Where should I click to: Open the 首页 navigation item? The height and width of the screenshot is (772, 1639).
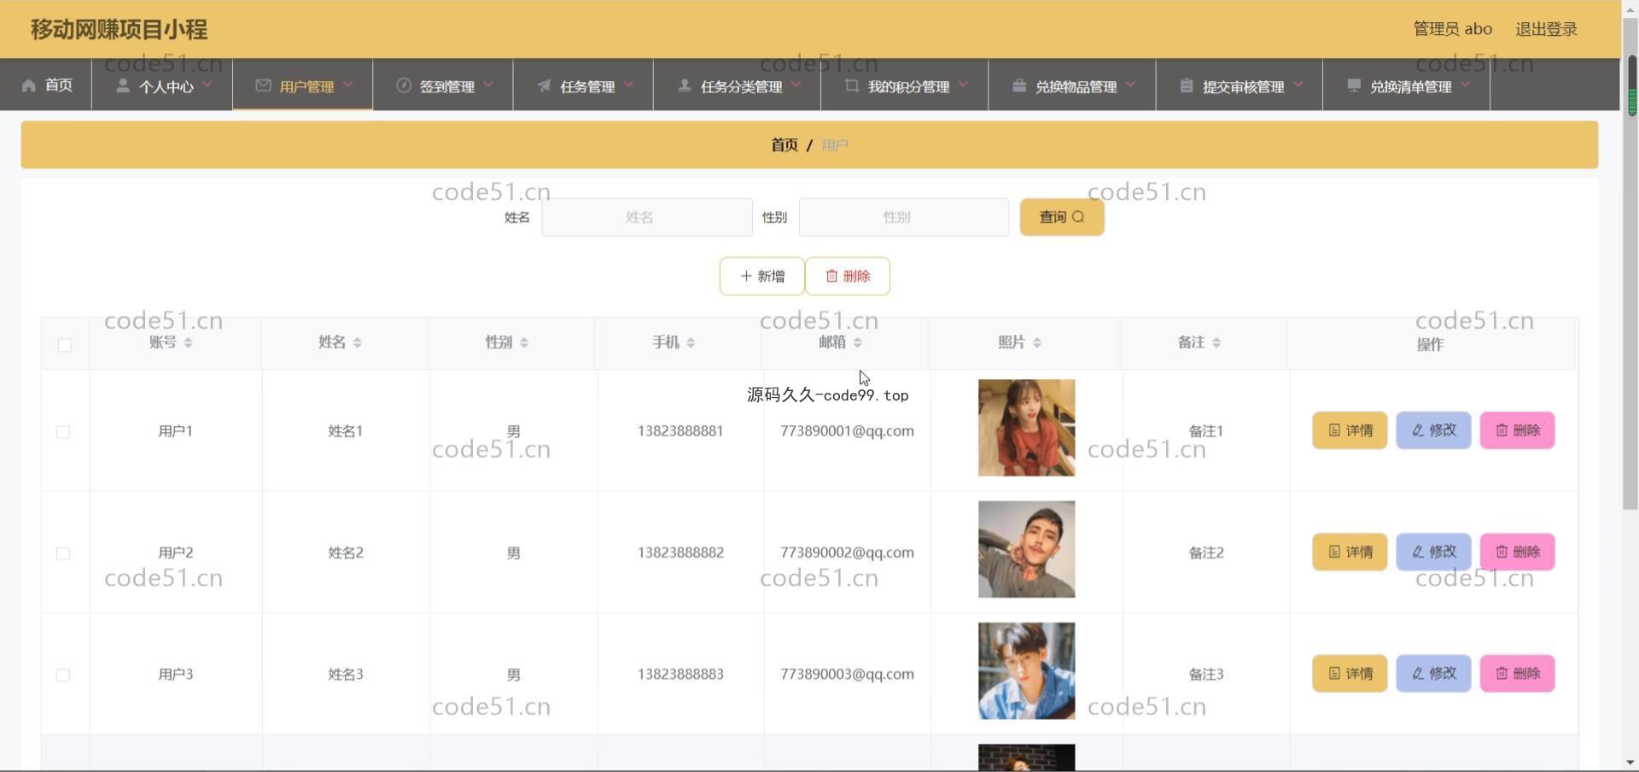click(x=47, y=85)
